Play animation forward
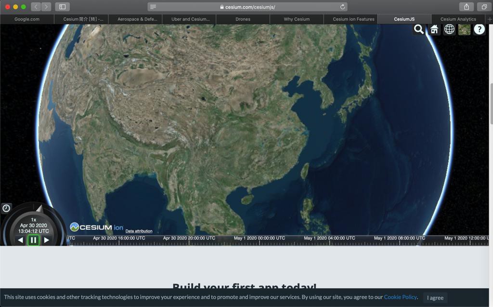 (47, 240)
